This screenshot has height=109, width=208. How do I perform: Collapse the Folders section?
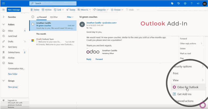[x=4, y=25]
